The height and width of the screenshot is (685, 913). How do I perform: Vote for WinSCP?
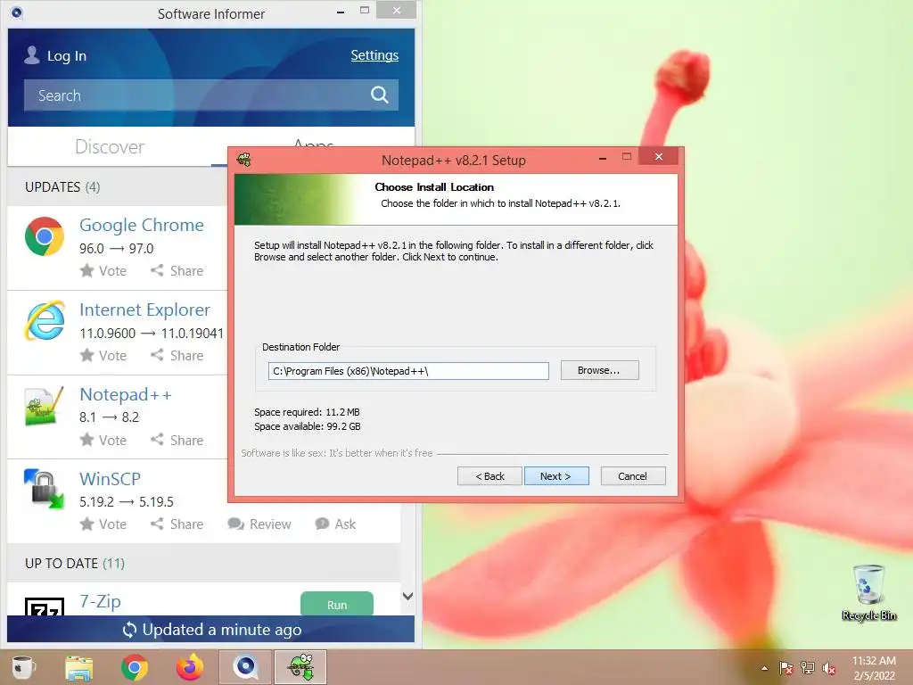tap(103, 524)
